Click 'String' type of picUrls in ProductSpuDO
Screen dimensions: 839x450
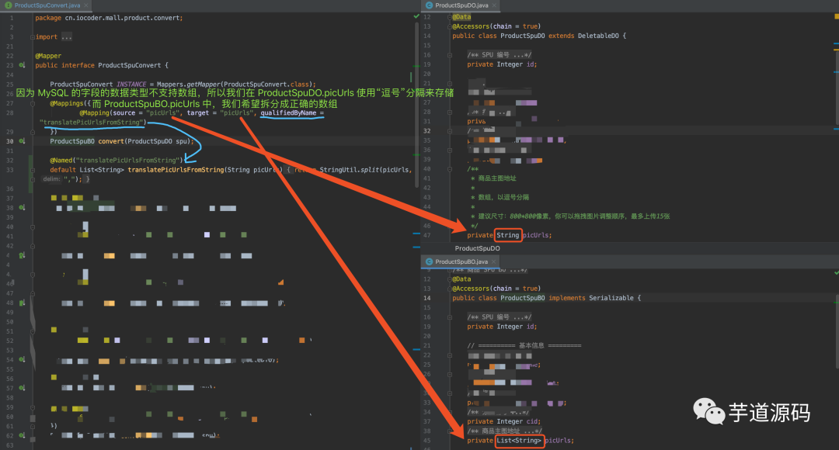[x=508, y=235]
